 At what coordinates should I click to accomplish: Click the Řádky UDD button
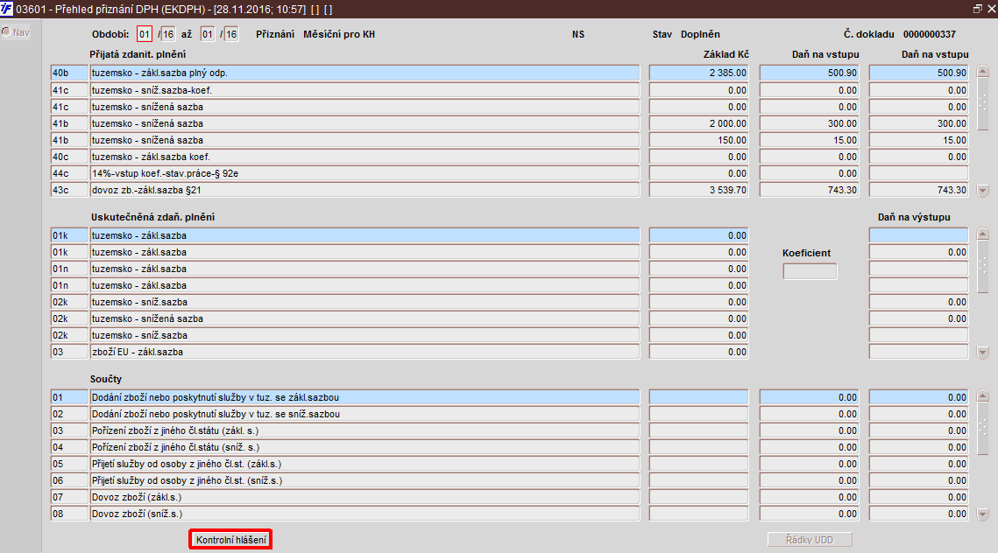pos(810,540)
